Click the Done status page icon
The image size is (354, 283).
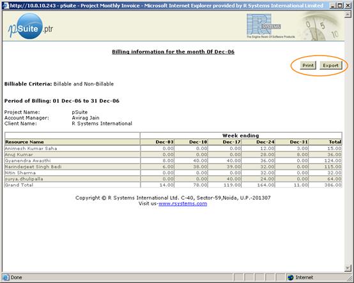pyautogui.click(x=6, y=278)
